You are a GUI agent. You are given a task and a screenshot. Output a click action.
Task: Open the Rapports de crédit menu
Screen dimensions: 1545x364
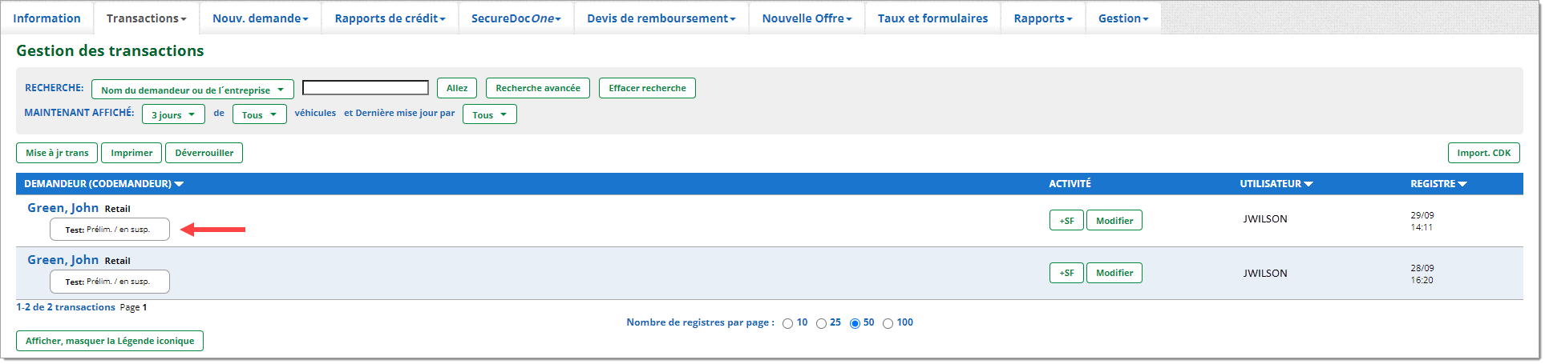click(390, 18)
